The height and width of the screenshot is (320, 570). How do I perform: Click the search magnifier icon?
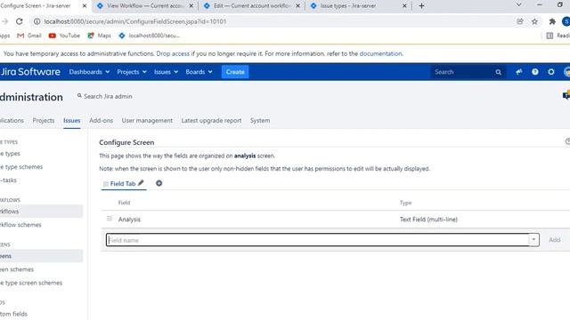pyautogui.click(x=498, y=72)
